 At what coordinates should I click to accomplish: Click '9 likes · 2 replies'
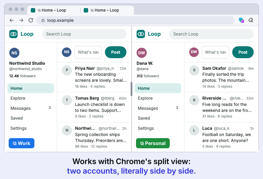tap(89, 116)
